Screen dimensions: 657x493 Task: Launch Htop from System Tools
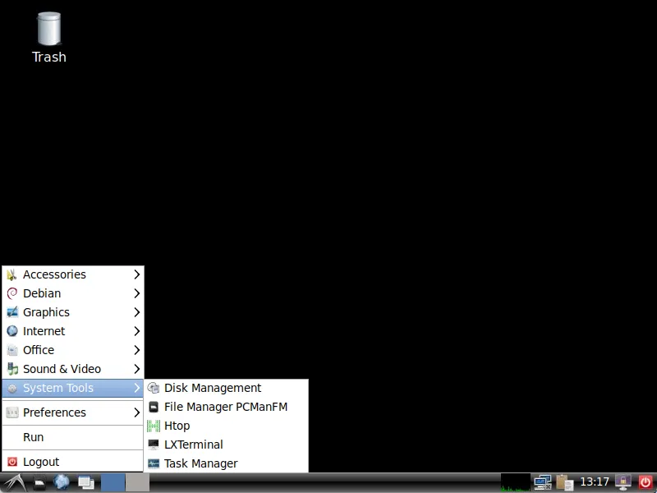[x=227, y=426]
